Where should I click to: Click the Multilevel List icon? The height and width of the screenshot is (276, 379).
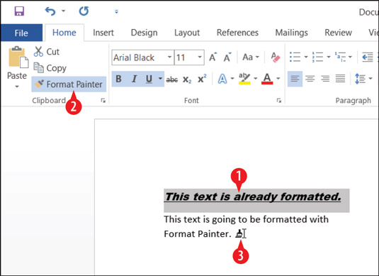[x=340, y=57]
